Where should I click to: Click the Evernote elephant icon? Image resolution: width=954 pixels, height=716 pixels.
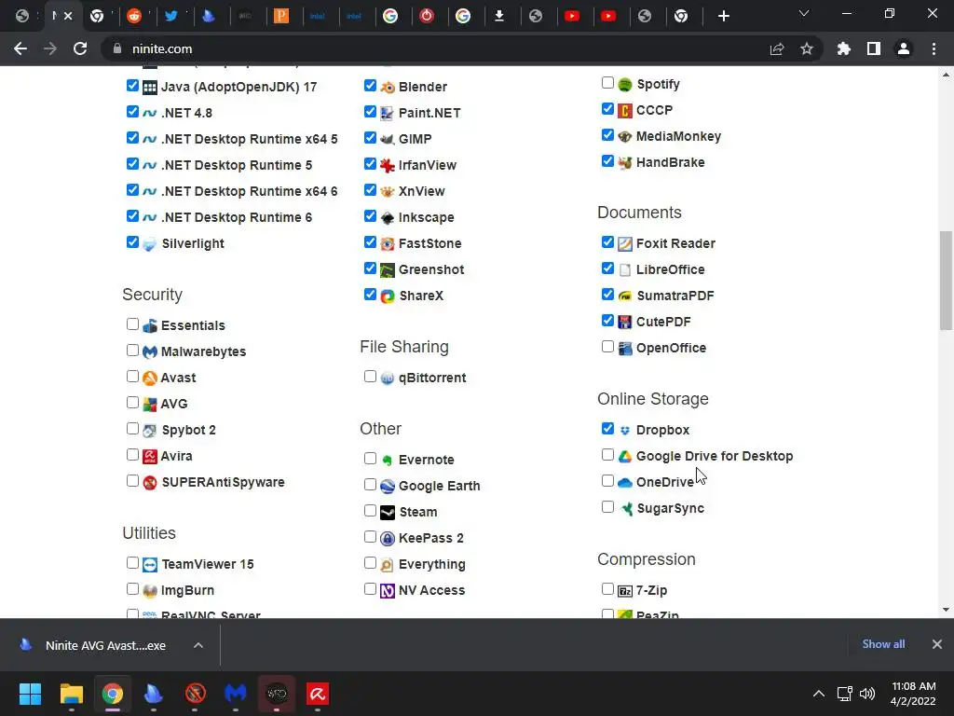click(x=388, y=461)
